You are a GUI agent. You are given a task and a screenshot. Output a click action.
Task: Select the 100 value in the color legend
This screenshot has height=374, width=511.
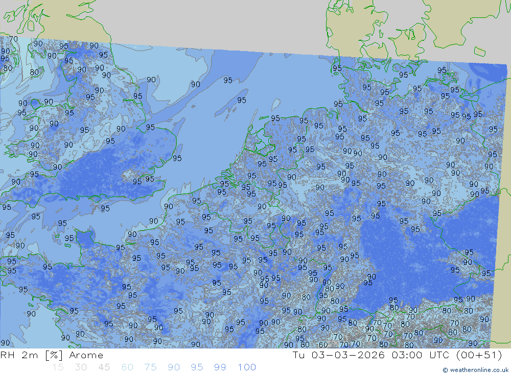click(x=247, y=367)
